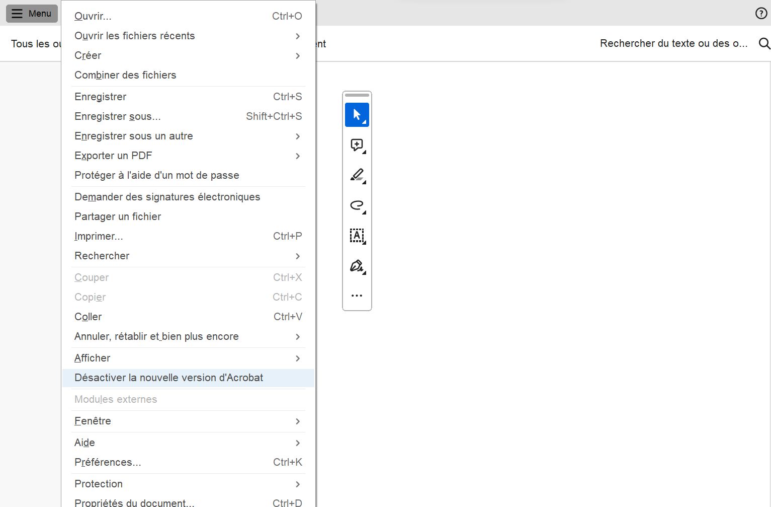
Task: Open the Fill & Sign pen tool
Action: coord(357,266)
